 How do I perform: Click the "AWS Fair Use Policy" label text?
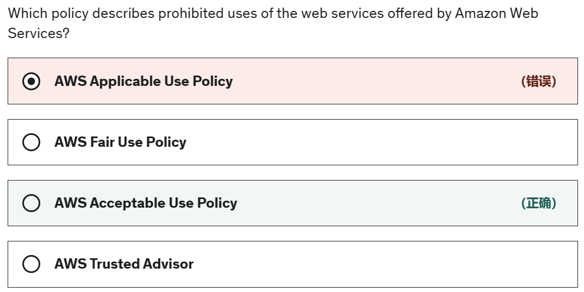120,142
